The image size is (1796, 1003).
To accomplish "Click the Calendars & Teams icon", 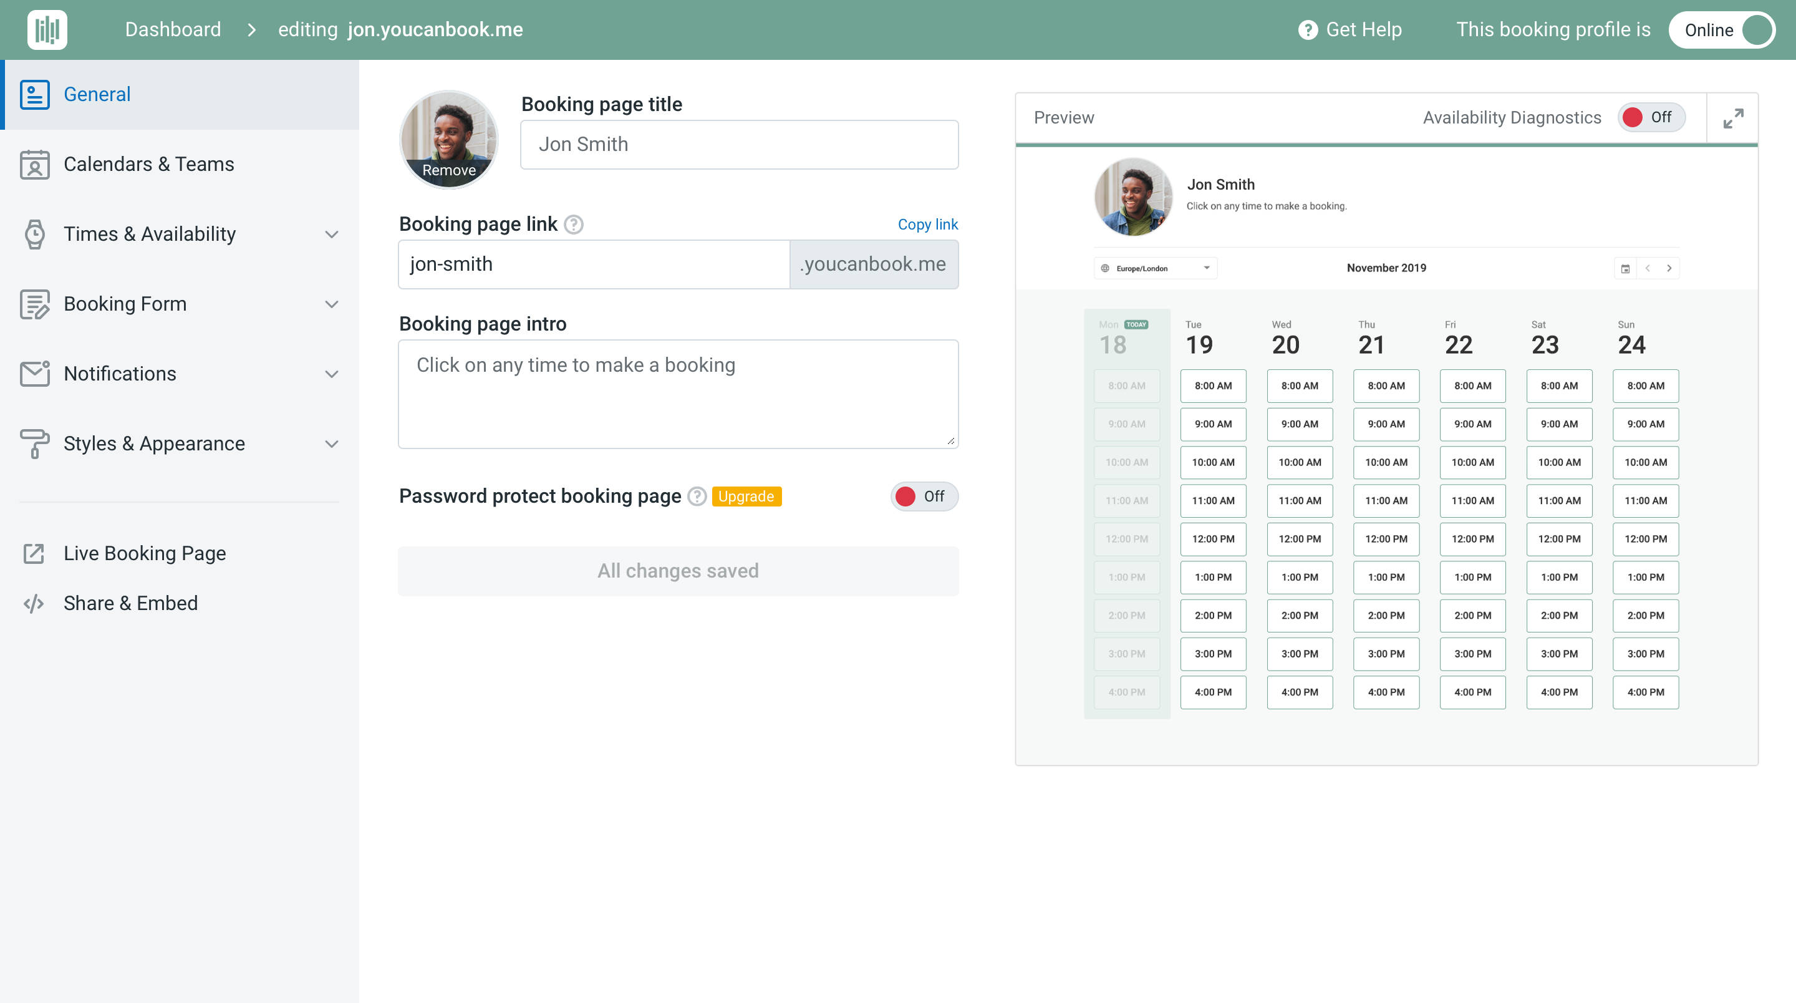I will pyautogui.click(x=34, y=164).
